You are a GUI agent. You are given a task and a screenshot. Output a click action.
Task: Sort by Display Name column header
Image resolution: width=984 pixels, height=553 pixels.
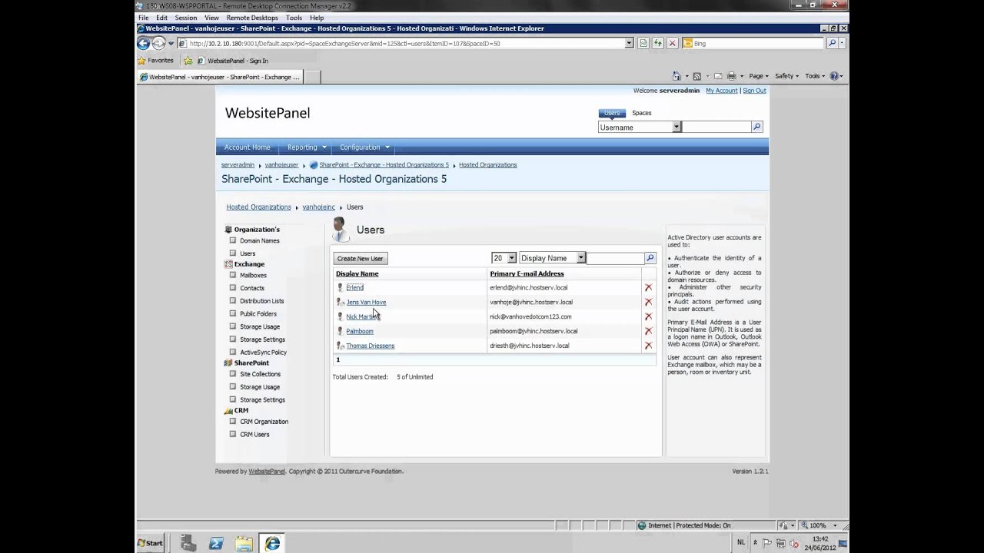click(357, 273)
